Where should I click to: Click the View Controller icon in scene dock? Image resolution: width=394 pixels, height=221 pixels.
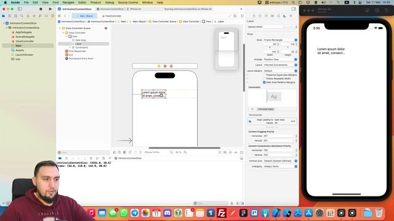pyautogui.click(x=159, y=66)
